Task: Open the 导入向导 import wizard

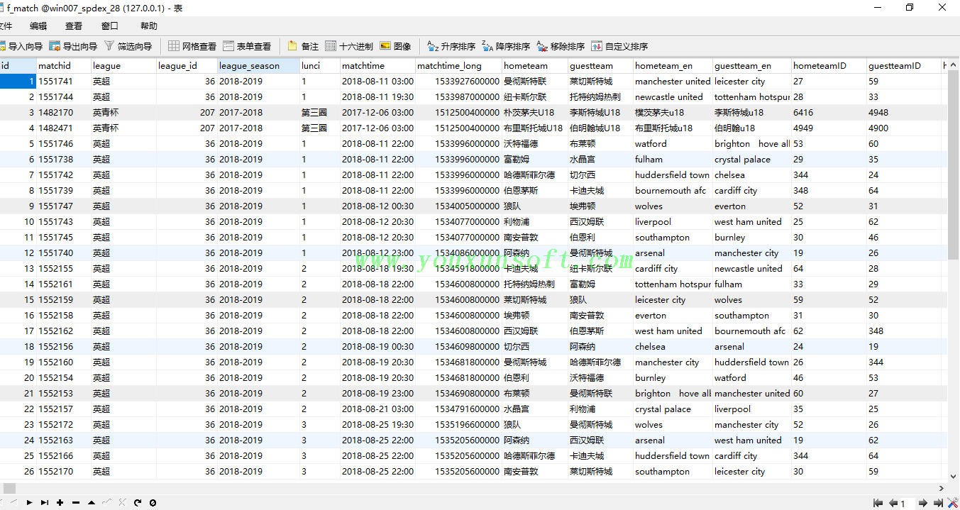Action: click(21, 46)
